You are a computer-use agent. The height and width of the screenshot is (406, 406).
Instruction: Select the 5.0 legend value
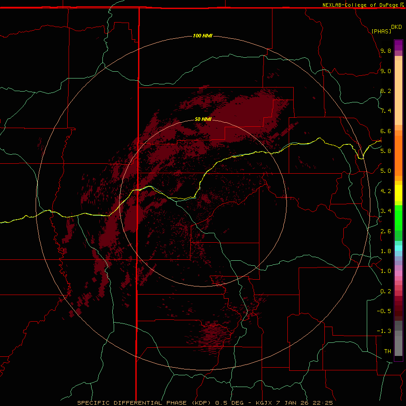pyautogui.click(x=386, y=171)
